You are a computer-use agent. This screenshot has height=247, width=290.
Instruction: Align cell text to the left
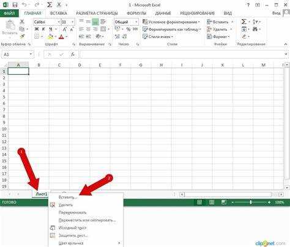[x=81, y=29]
